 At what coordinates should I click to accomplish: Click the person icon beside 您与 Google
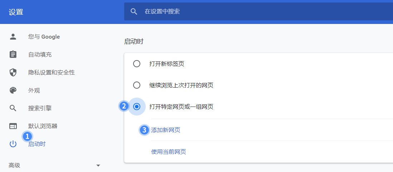[13, 37]
